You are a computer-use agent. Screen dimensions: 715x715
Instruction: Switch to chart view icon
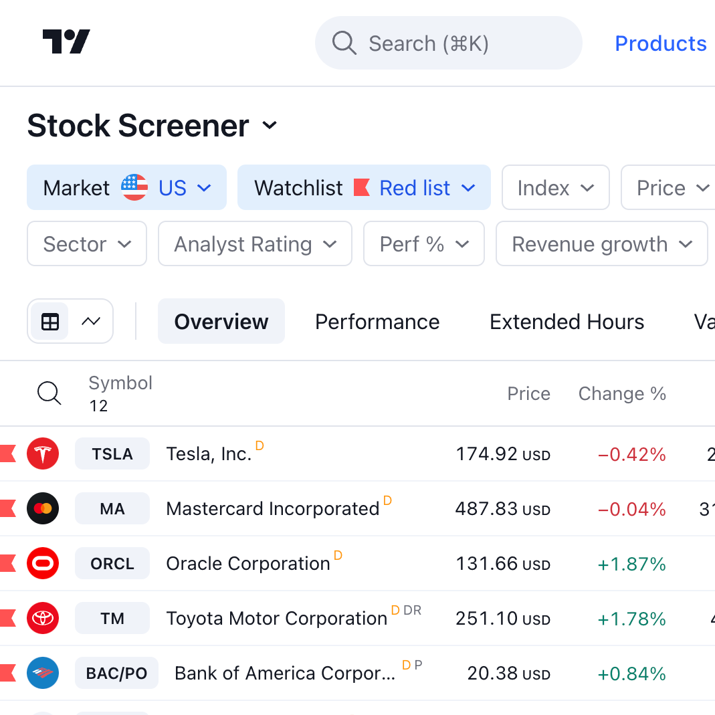(x=90, y=322)
